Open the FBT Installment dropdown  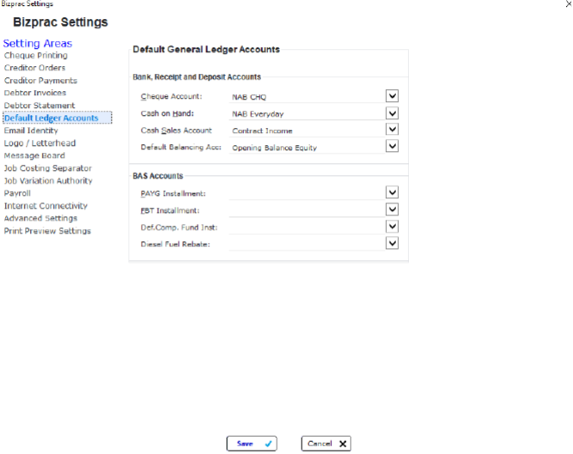coord(392,209)
